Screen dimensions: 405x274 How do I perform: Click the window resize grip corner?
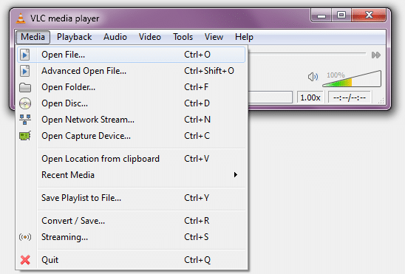coord(381,101)
